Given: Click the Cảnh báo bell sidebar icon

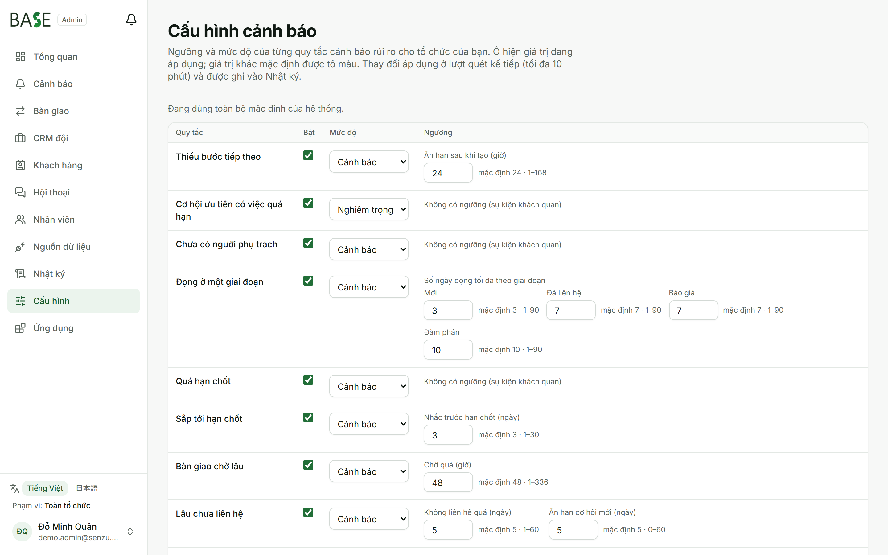Looking at the screenshot, I should click(x=20, y=84).
